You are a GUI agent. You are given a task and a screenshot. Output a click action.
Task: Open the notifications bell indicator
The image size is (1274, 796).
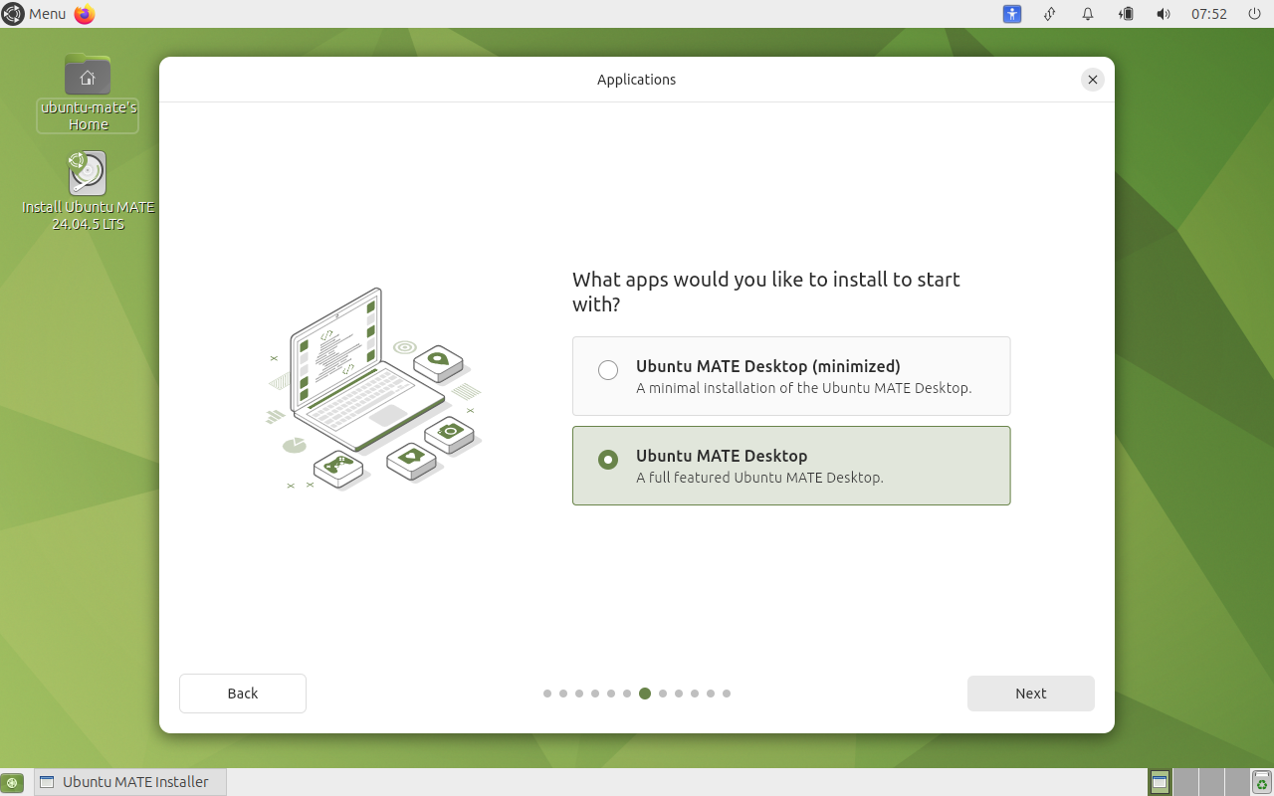tap(1088, 14)
